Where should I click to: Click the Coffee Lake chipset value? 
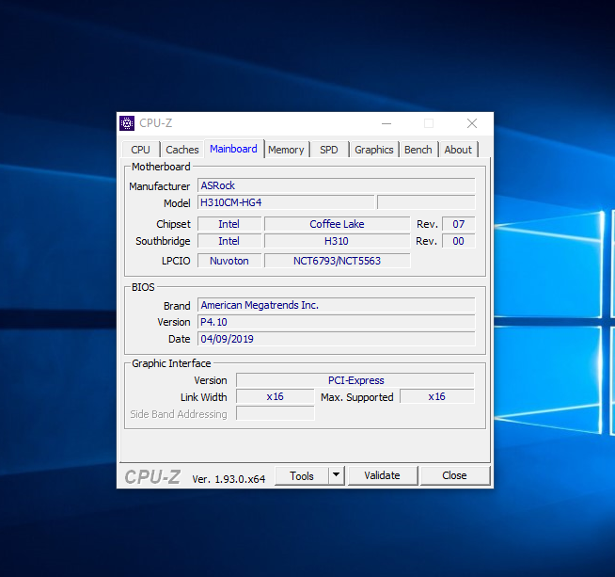coord(337,224)
